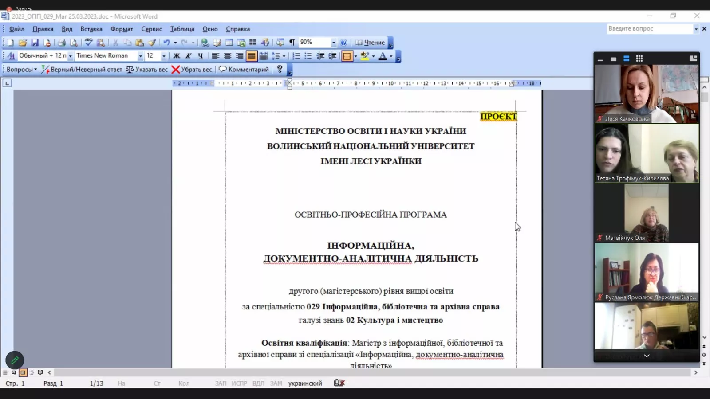Click the Чтение reading mode button
710x399 pixels.
coord(370,43)
